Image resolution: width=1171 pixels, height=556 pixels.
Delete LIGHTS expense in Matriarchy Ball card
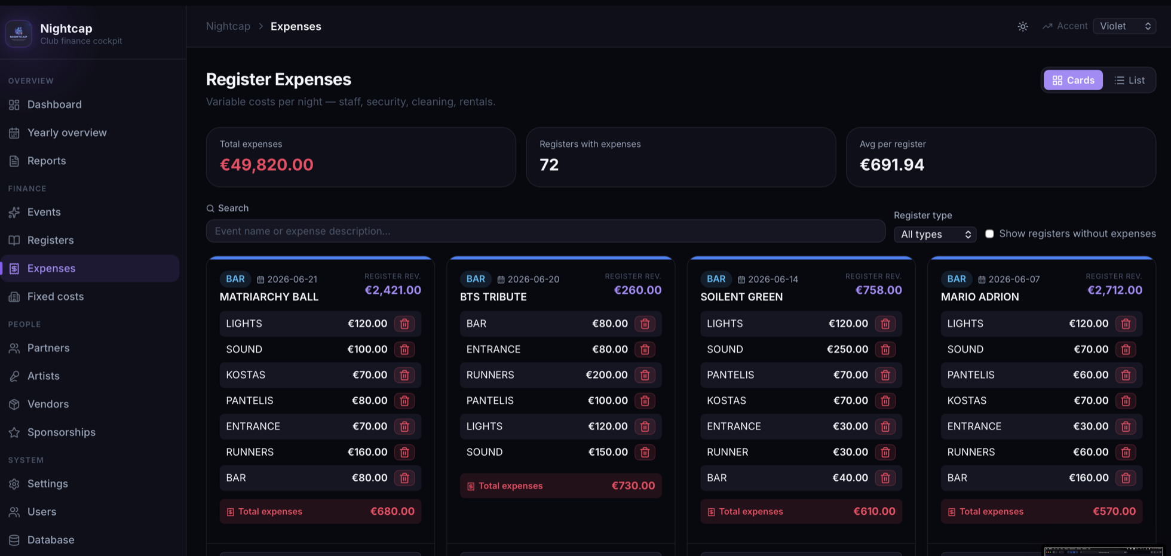(x=404, y=324)
